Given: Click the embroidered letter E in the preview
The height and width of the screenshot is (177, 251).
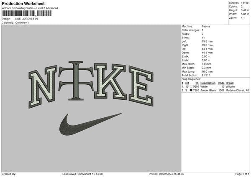Looking at the screenshot, I should tap(141, 86).
